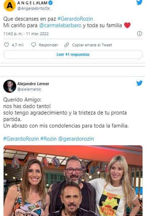Open the tweet info circle icon
145x216 pixels.
[x=140, y=34]
